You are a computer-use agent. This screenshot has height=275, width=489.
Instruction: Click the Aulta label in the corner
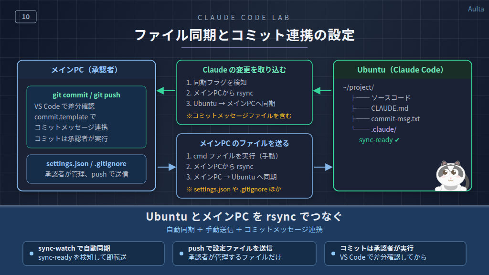[x=476, y=9]
